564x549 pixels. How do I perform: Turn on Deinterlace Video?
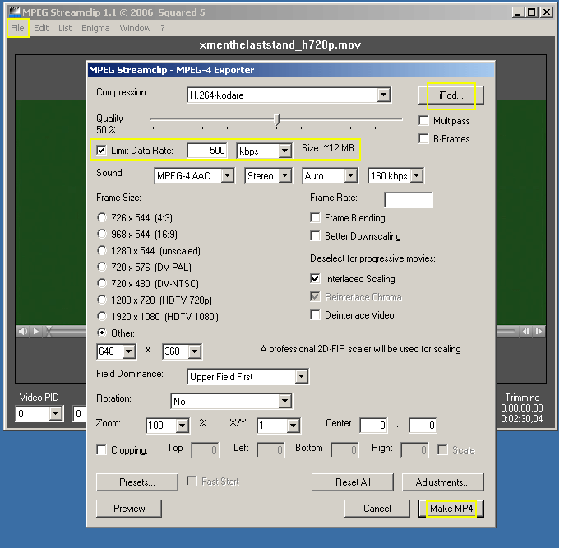316,315
